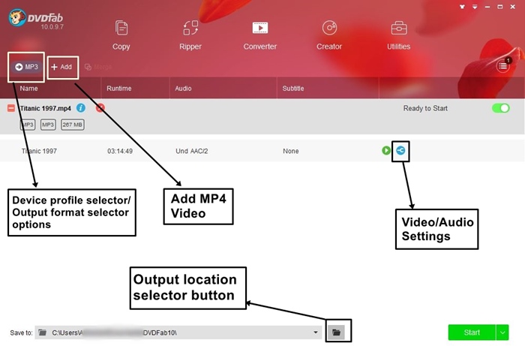Open the title bar dropdown menu icon

tap(475, 7)
